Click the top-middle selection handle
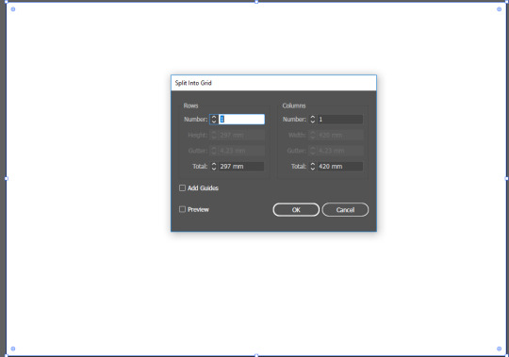The height and width of the screenshot is (357, 509). (256, 2)
